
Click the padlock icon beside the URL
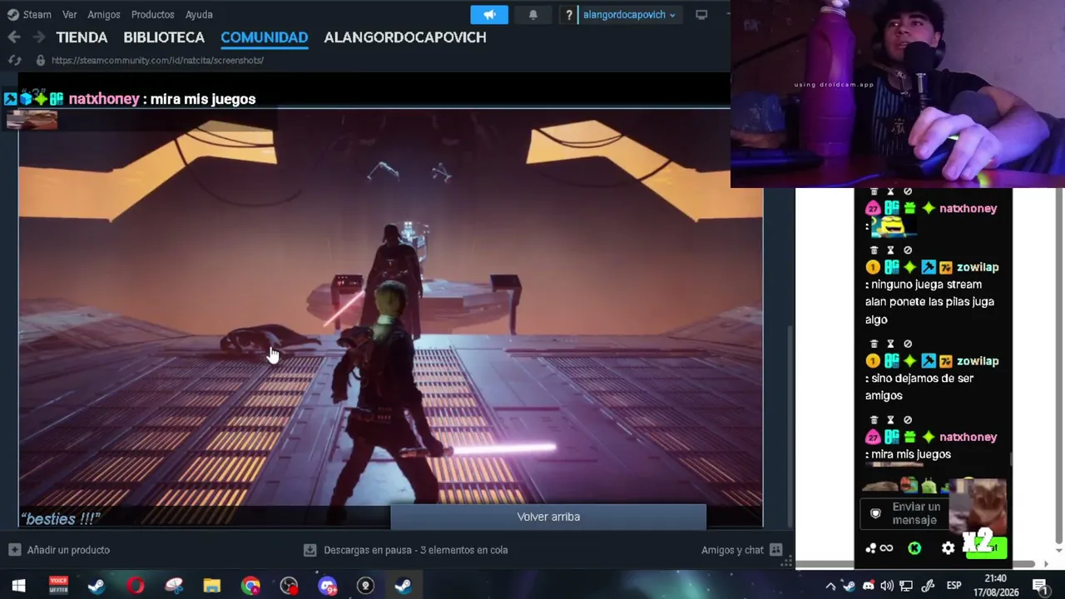(40, 60)
